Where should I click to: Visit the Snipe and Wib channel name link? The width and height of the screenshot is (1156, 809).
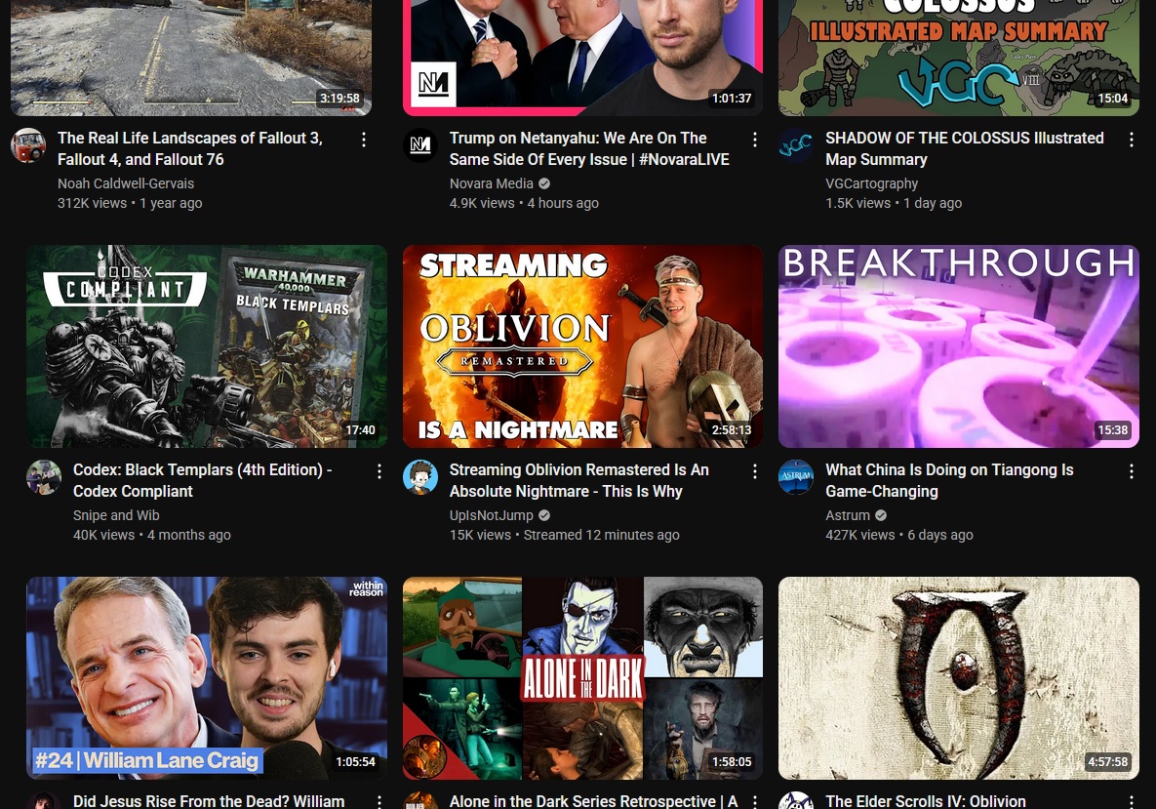(x=116, y=515)
